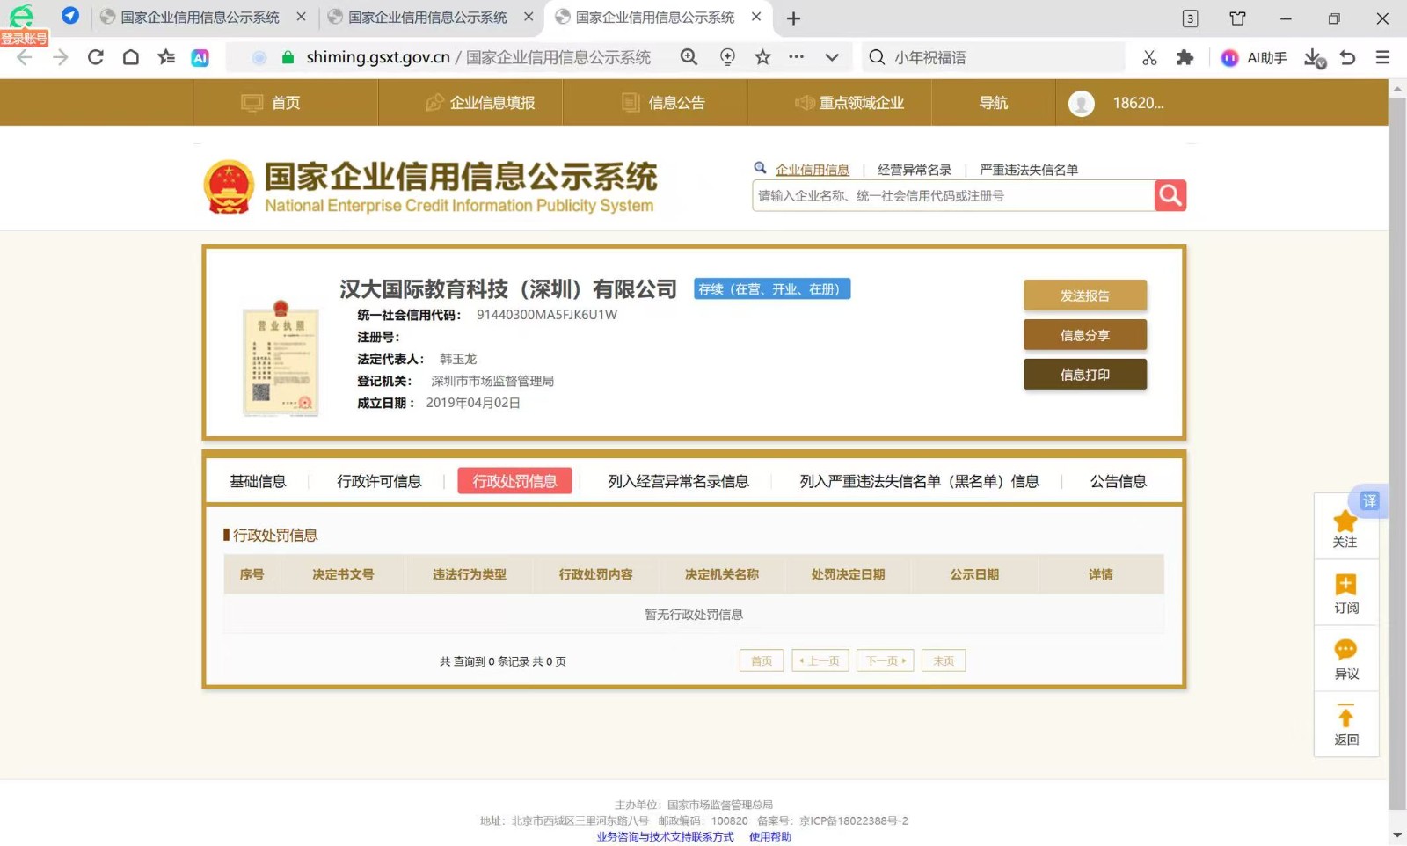Click the enterprise name search input field
Viewport: 1407px width, 846px height.
click(950, 195)
